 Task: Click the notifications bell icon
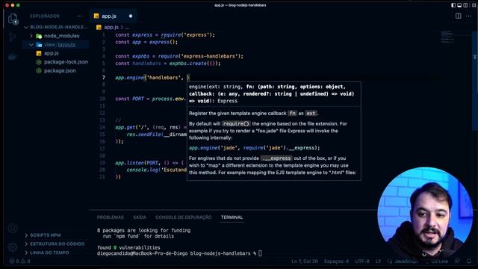pos(469,261)
